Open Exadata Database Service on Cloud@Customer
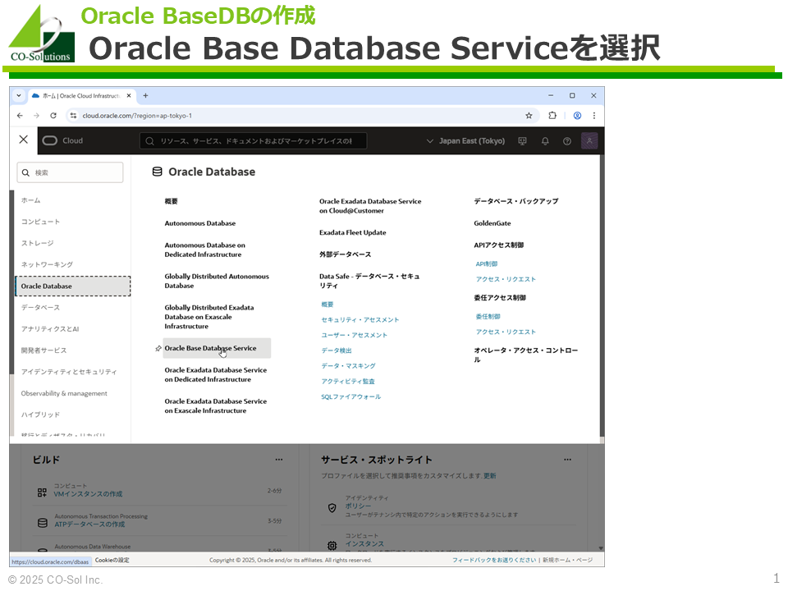Screen dimensions: 788x591 pyautogui.click(x=370, y=205)
